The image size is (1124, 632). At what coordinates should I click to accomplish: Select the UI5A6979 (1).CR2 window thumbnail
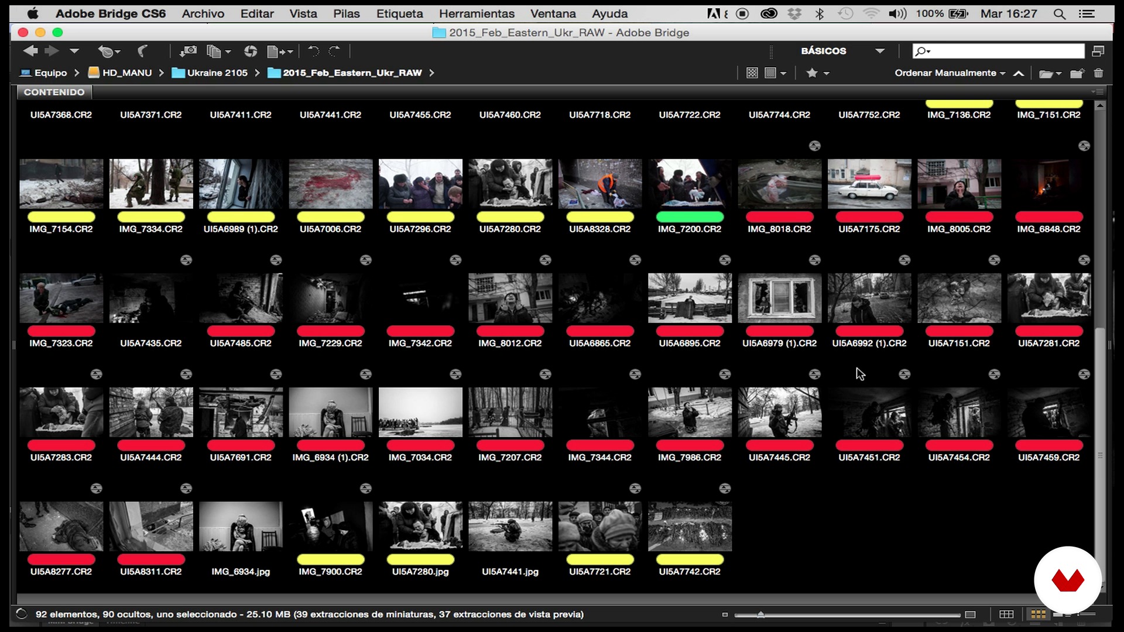[780, 298]
